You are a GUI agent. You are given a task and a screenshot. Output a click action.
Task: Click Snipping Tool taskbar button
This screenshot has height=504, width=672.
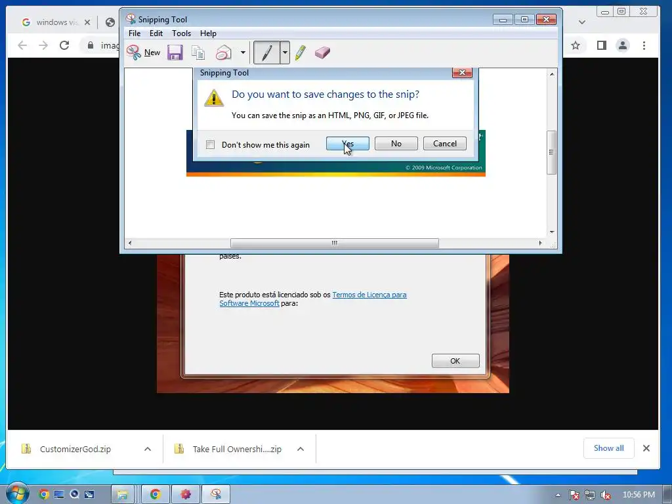click(216, 495)
